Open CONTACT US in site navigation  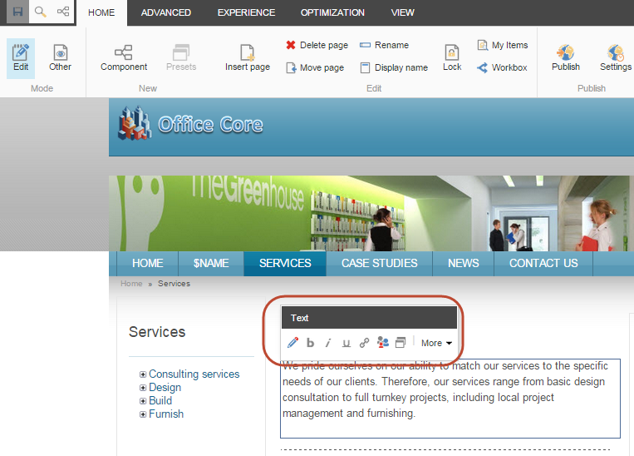tap(543, 263)
